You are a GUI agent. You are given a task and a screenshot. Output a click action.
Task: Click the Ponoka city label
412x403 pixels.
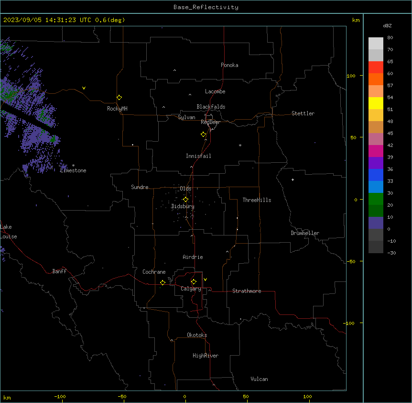[x=229, y=65]
